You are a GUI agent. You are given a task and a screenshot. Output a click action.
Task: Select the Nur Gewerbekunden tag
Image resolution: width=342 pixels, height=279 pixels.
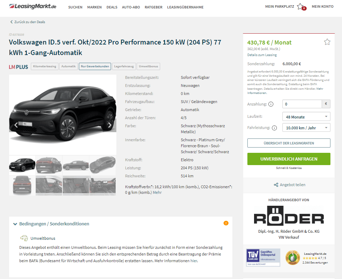95,66
